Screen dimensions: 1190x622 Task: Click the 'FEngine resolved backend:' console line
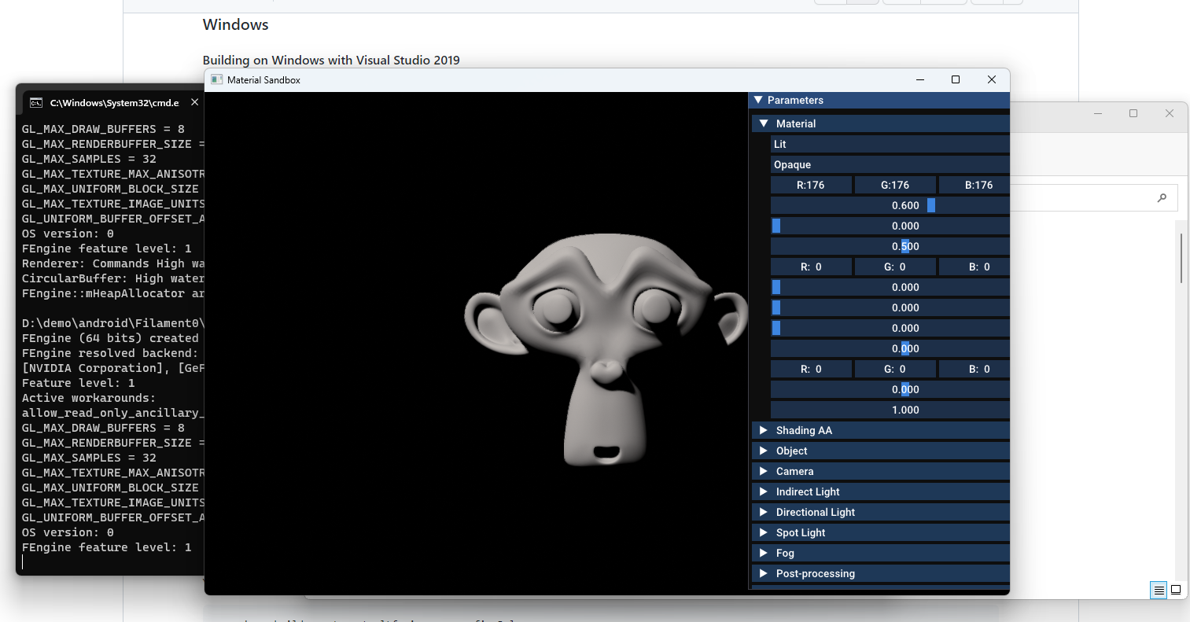[110, 353]
